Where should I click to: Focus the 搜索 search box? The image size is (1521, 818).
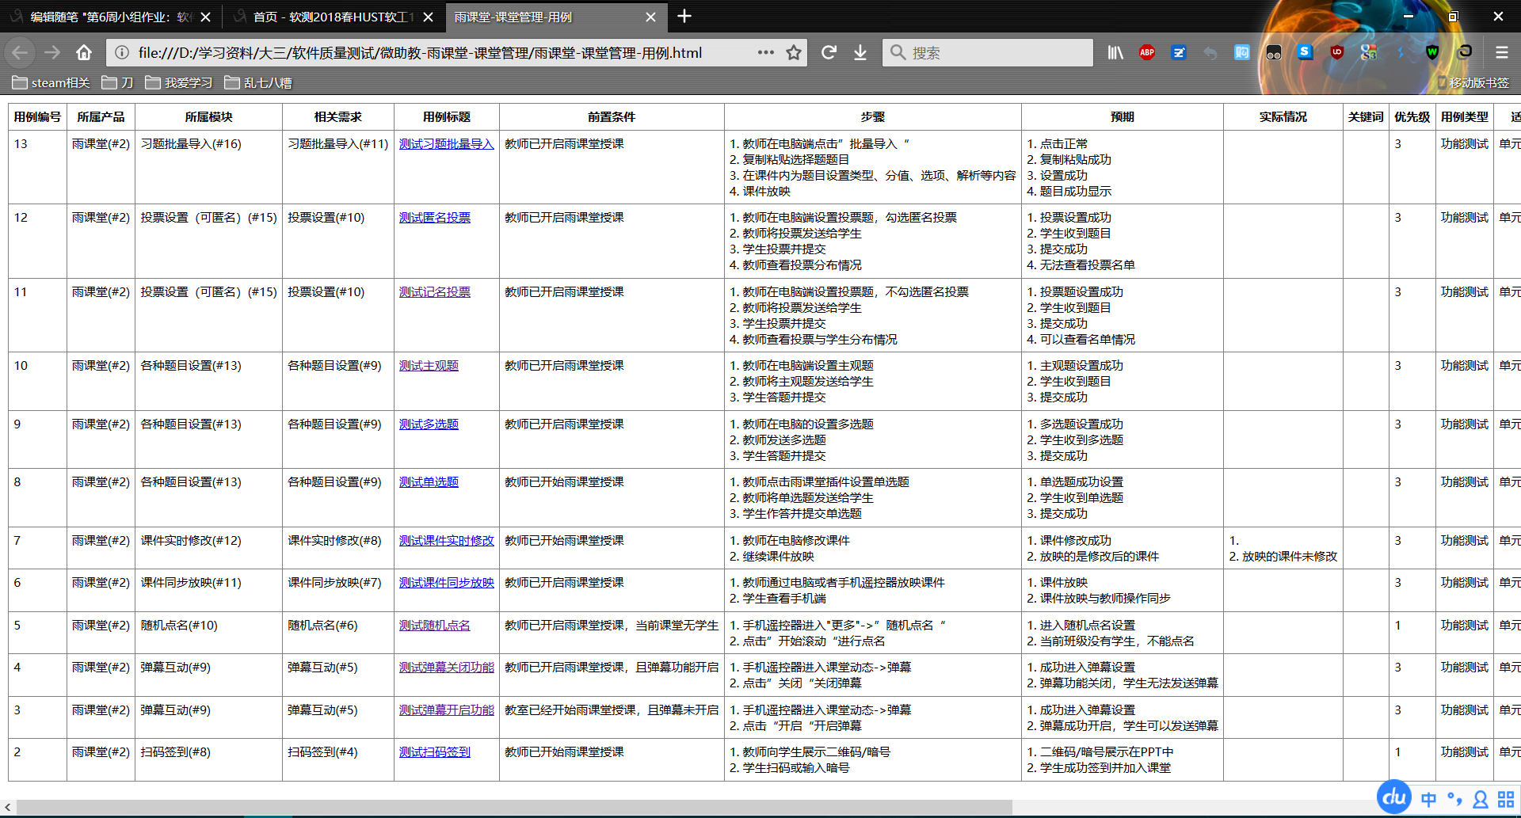point(988,52)
